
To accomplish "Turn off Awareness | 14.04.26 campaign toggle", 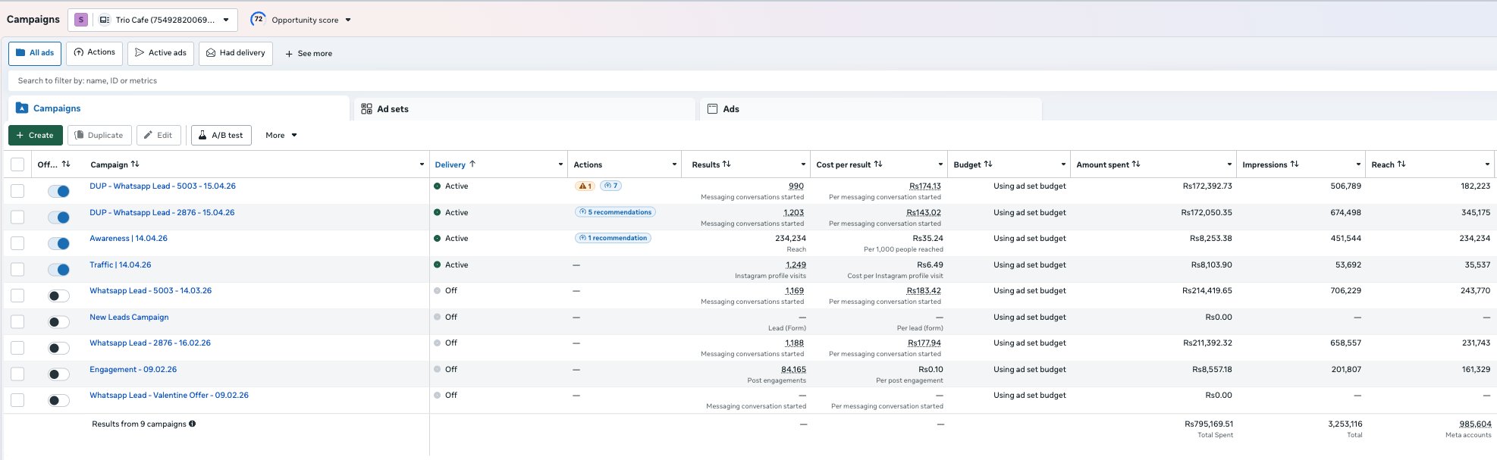I will [58, 243].
